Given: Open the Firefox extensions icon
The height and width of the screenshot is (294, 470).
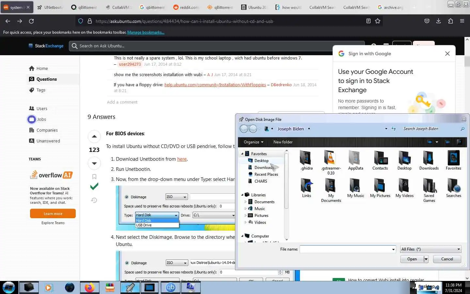Looking at the screenshot, I should click(x=450, y=21).
